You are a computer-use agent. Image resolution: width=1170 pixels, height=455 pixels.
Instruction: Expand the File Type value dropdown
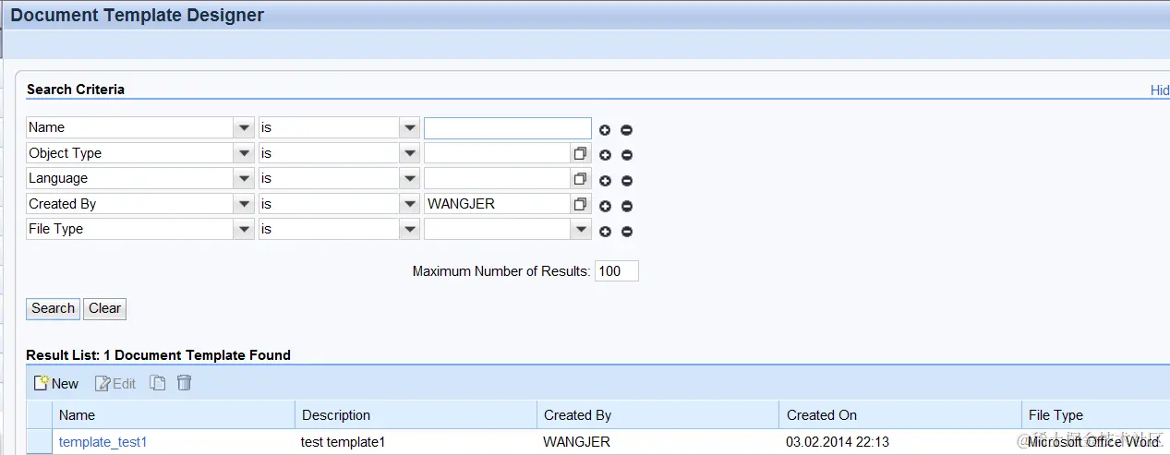click(581, 229)
